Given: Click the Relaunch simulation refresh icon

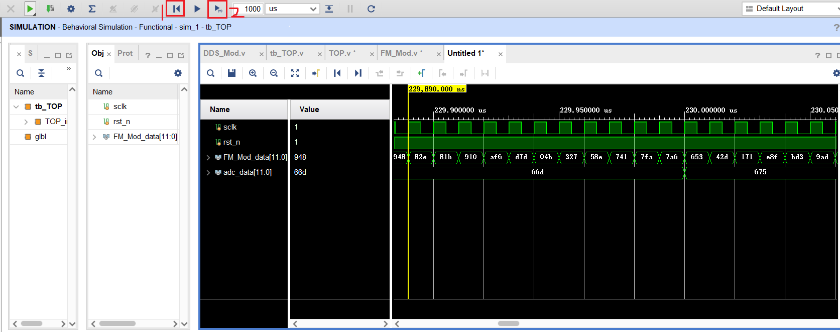Looking at the screenshot, I should pos(371,9).
